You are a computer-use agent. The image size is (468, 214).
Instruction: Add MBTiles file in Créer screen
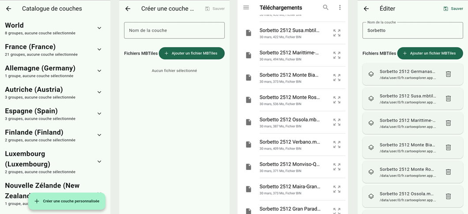click(192, 53)
